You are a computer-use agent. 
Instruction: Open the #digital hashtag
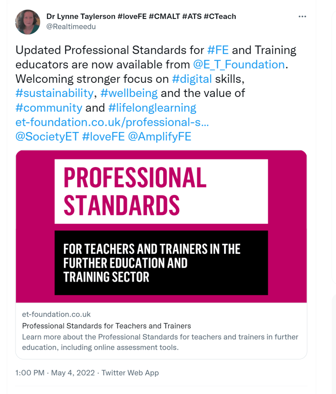tap(192, 79)
